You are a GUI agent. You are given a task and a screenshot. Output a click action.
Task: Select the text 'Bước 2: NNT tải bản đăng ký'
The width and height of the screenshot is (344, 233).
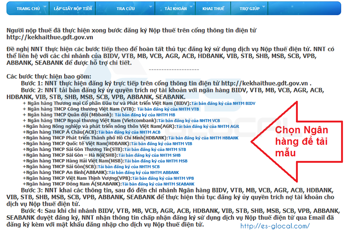click(165, 94)
